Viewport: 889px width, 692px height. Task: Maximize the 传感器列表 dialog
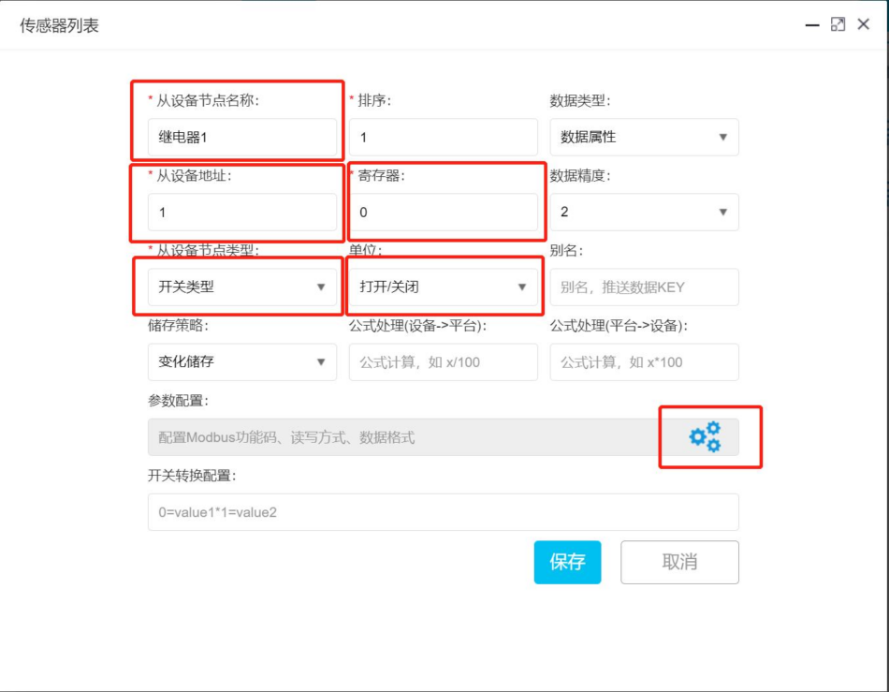point(838,24)
